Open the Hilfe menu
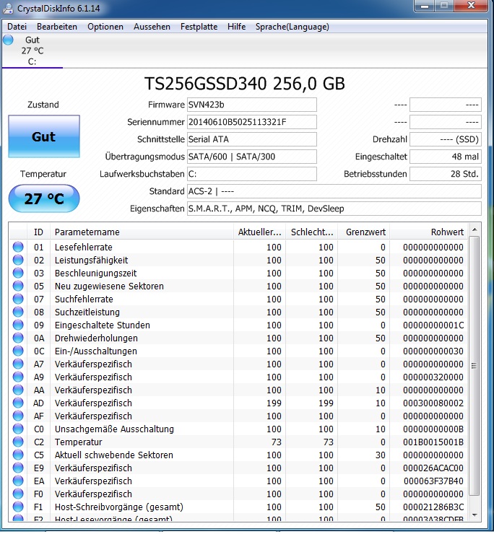Screen dimensions: 494x534 237,27
